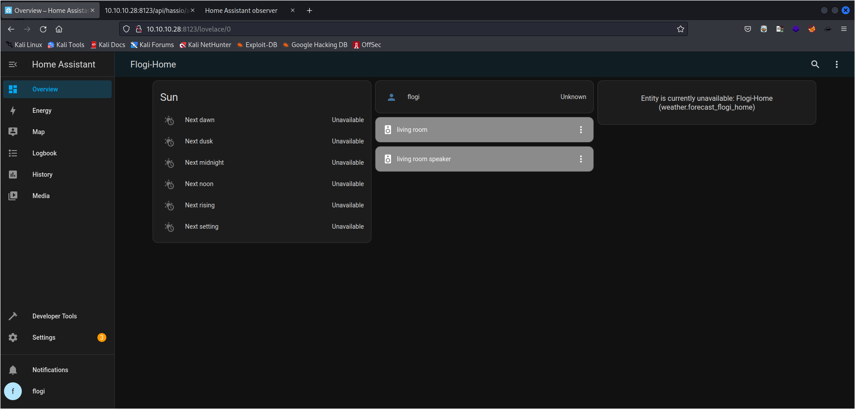Click the site security shield icon
The image size is (855, 409).
tap(126, 29)
